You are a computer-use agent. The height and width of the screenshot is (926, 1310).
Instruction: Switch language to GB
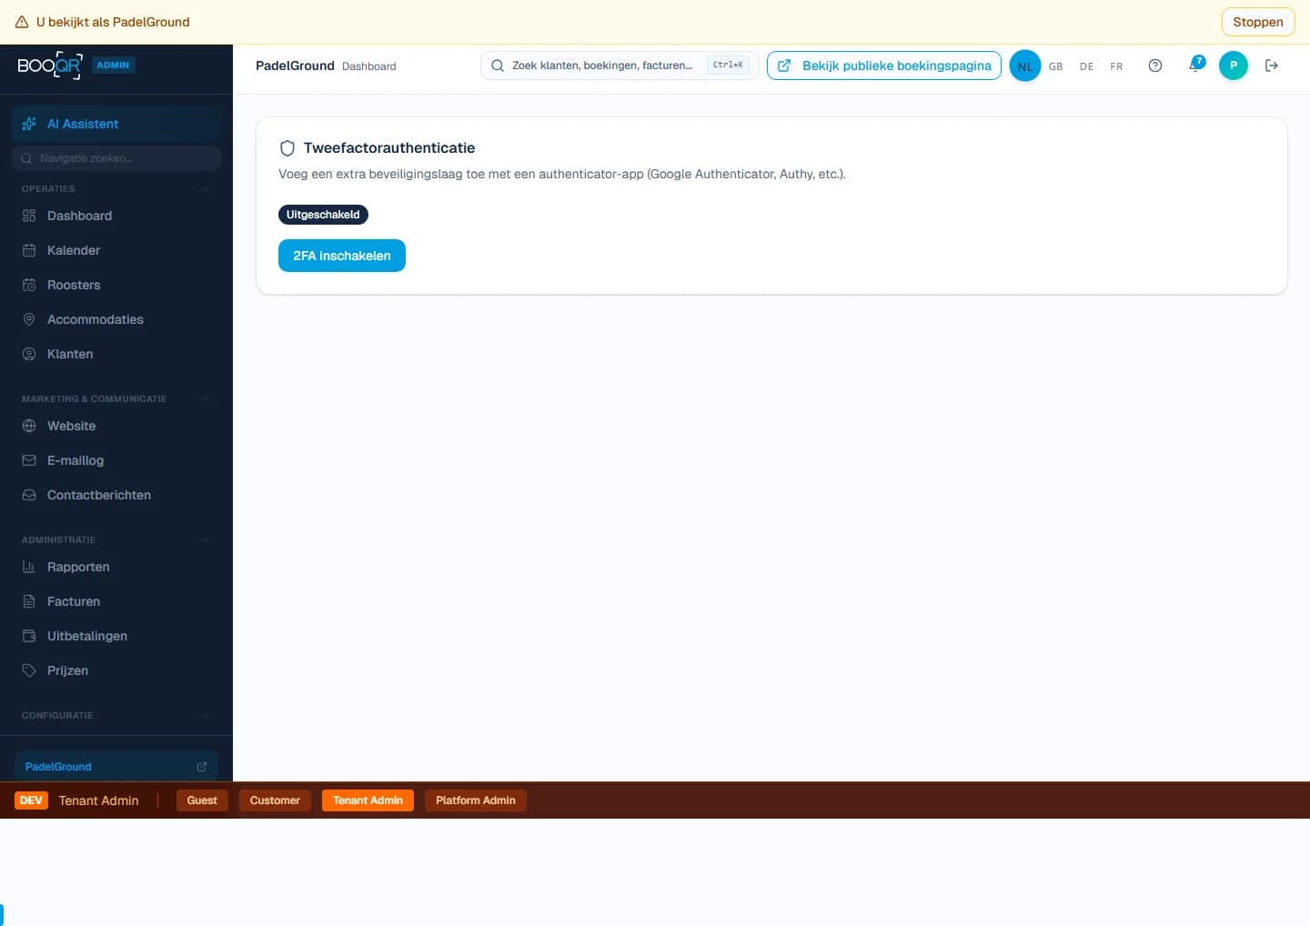(1055, 66)
